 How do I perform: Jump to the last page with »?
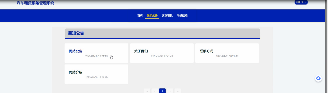click(178, 91)
